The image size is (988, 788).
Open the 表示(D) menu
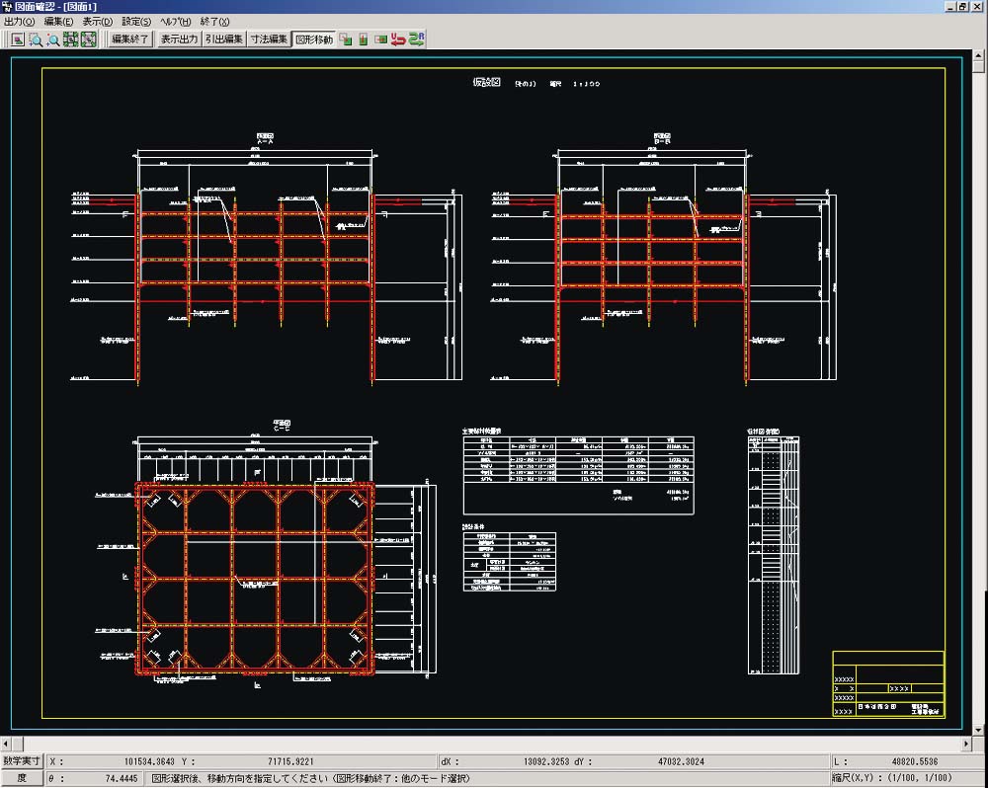click(x=97, y=21)
